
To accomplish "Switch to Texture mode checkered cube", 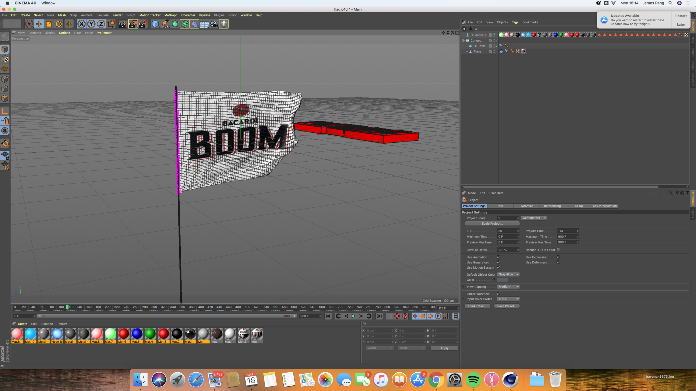I will (5, 59).
